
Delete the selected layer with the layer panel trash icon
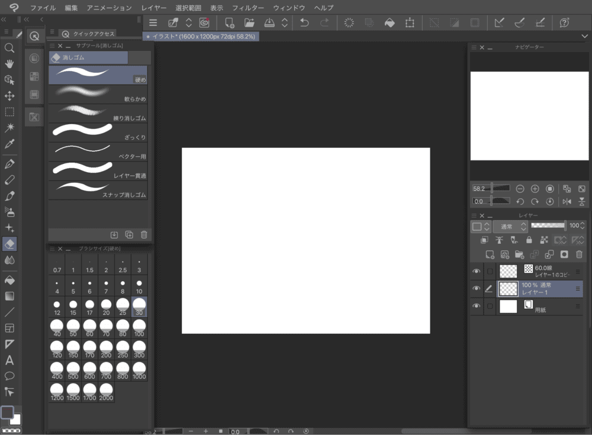coord(579,254)
